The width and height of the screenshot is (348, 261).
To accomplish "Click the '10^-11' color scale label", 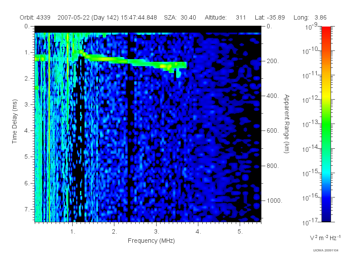I will [x=311, y=75].
